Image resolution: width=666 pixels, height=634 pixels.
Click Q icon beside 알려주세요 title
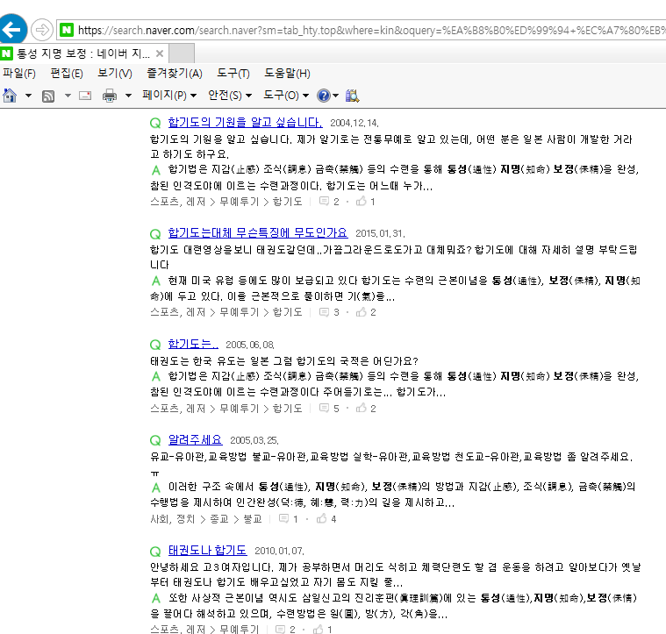click(155, 440)
